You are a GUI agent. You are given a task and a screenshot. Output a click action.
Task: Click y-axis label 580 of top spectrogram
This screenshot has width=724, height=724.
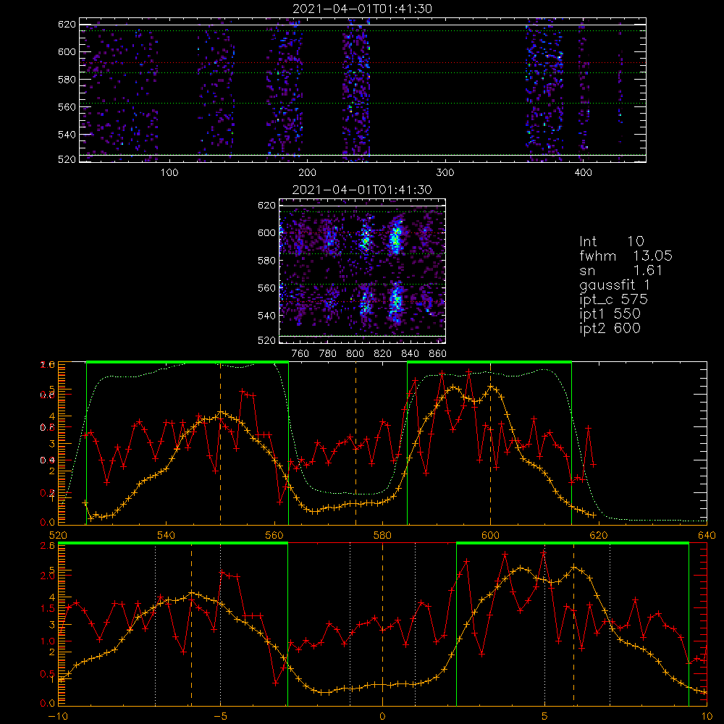(x=67, y=80)
